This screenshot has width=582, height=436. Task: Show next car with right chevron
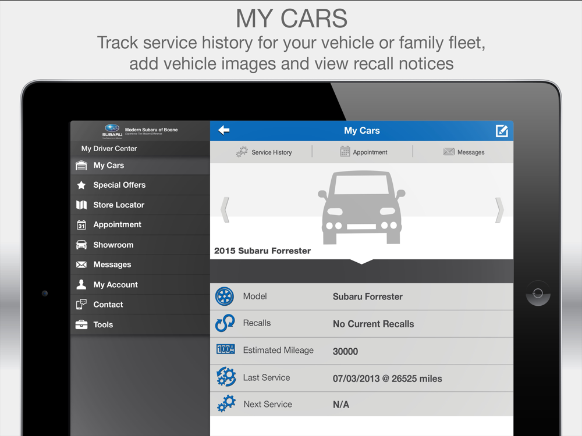[499, 210]
